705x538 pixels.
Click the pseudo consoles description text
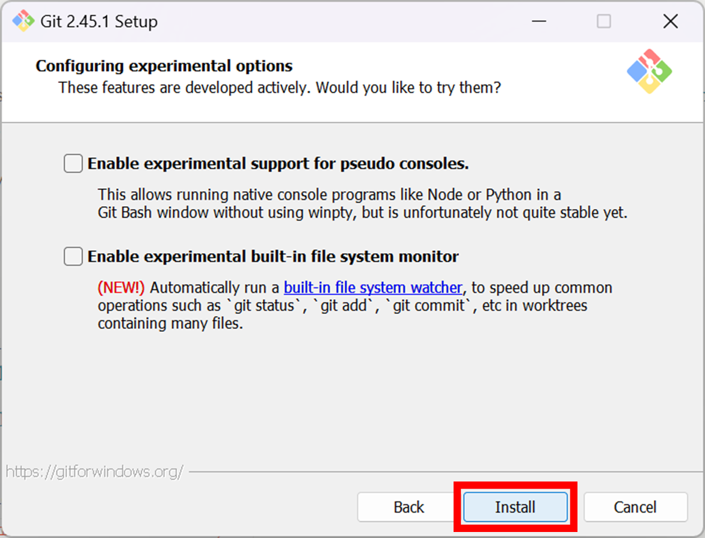coord(362,204)
